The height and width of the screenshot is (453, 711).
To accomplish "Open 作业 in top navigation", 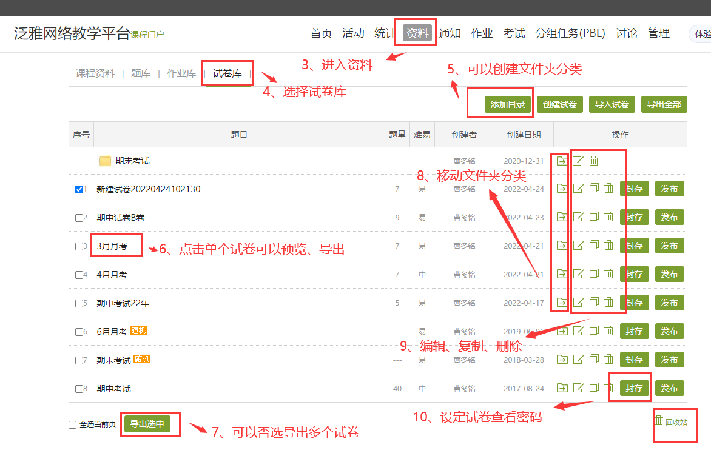I will [482, 33].
